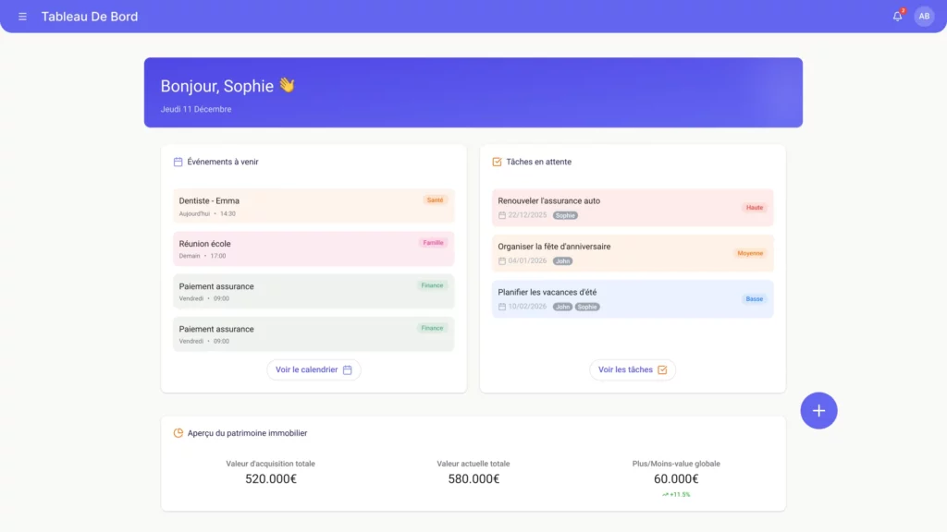Click Aperçu du patrimoine immobilier heading
The image size is (947, 532).
[x=247, y=433]
